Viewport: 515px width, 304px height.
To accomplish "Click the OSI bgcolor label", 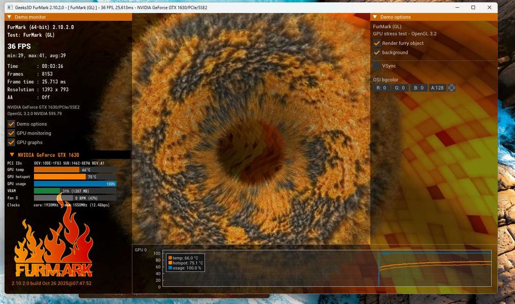I will point(386,79).
